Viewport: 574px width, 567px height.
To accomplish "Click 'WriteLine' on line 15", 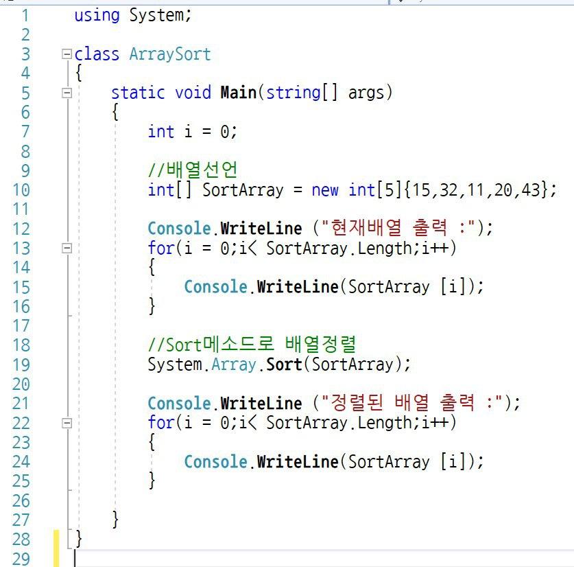I will click(x=298, y=287).
